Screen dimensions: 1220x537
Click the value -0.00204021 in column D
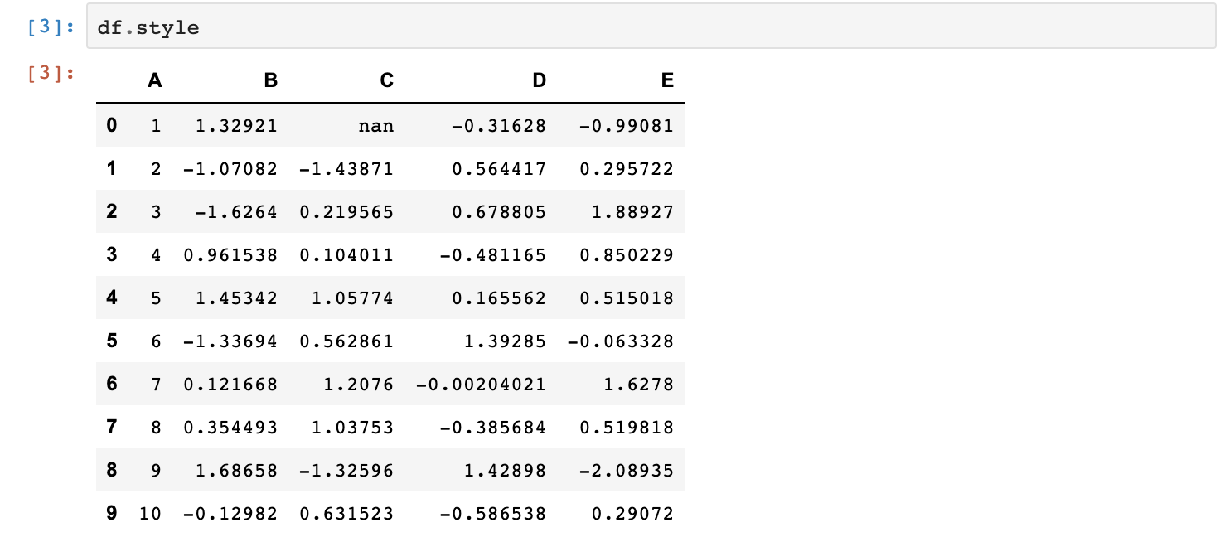[x=481, y=385]
